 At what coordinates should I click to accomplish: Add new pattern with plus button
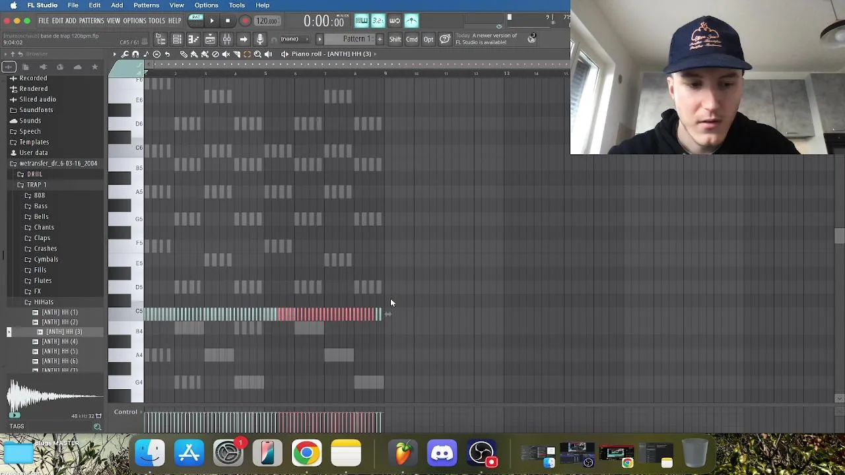tap(380, 39)
